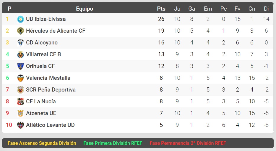The height and width of the screenshot is (151, 276).
Task: Click the CD Alcoyano team badge
Action: 20,43
